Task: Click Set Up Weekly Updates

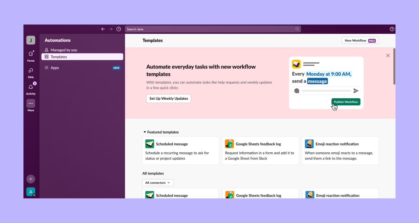Action: (169, 98)
